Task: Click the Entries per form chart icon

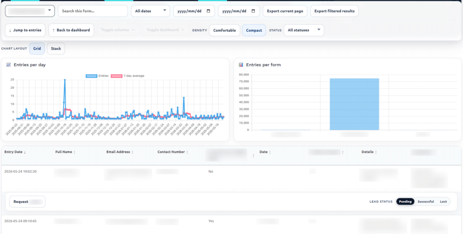Action: [241, 65]
